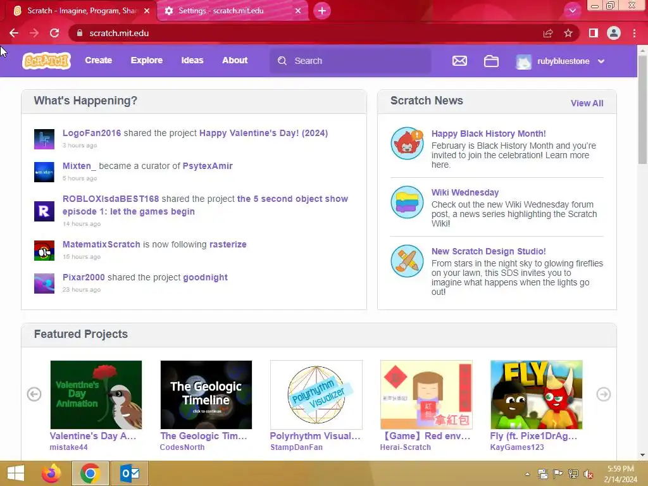
Task: Close the Scratch tab
Action: [147, 11]
